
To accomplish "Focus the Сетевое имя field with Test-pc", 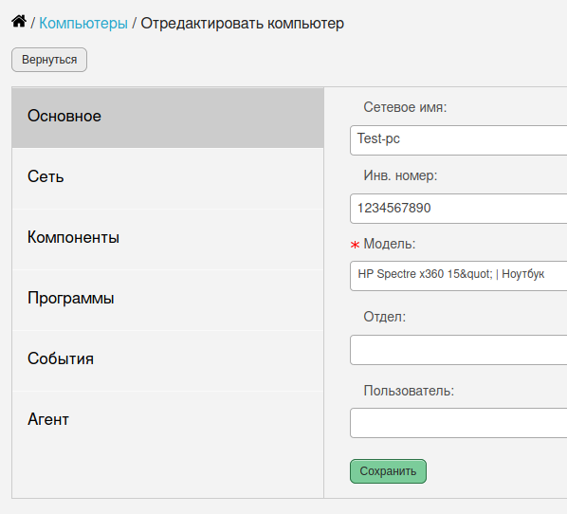I will [x=459, y=140].
